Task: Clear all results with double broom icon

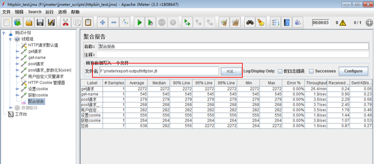Action: 235,23
